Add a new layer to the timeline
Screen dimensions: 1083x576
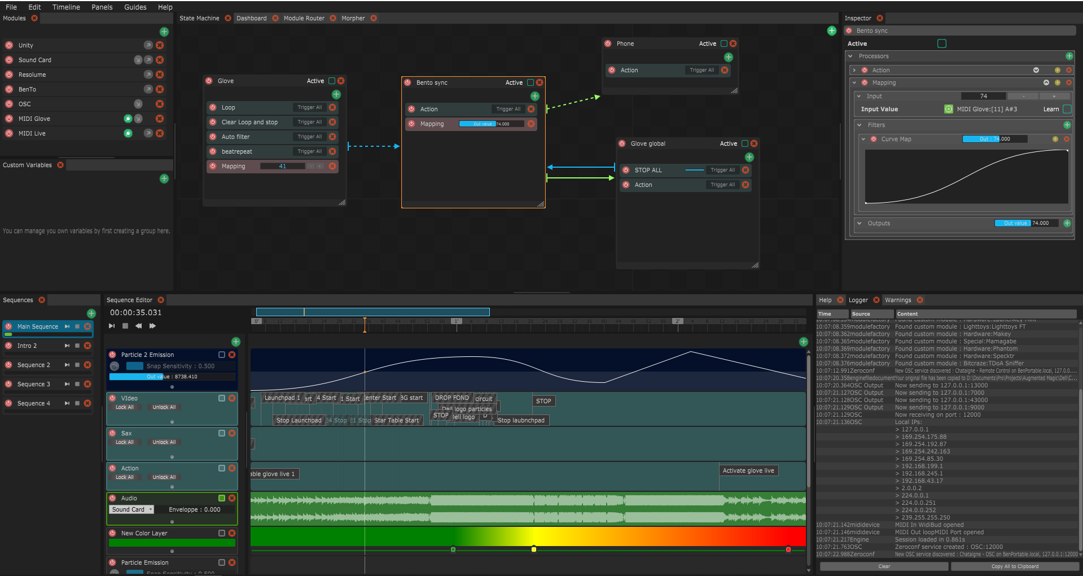pos(236,342)
